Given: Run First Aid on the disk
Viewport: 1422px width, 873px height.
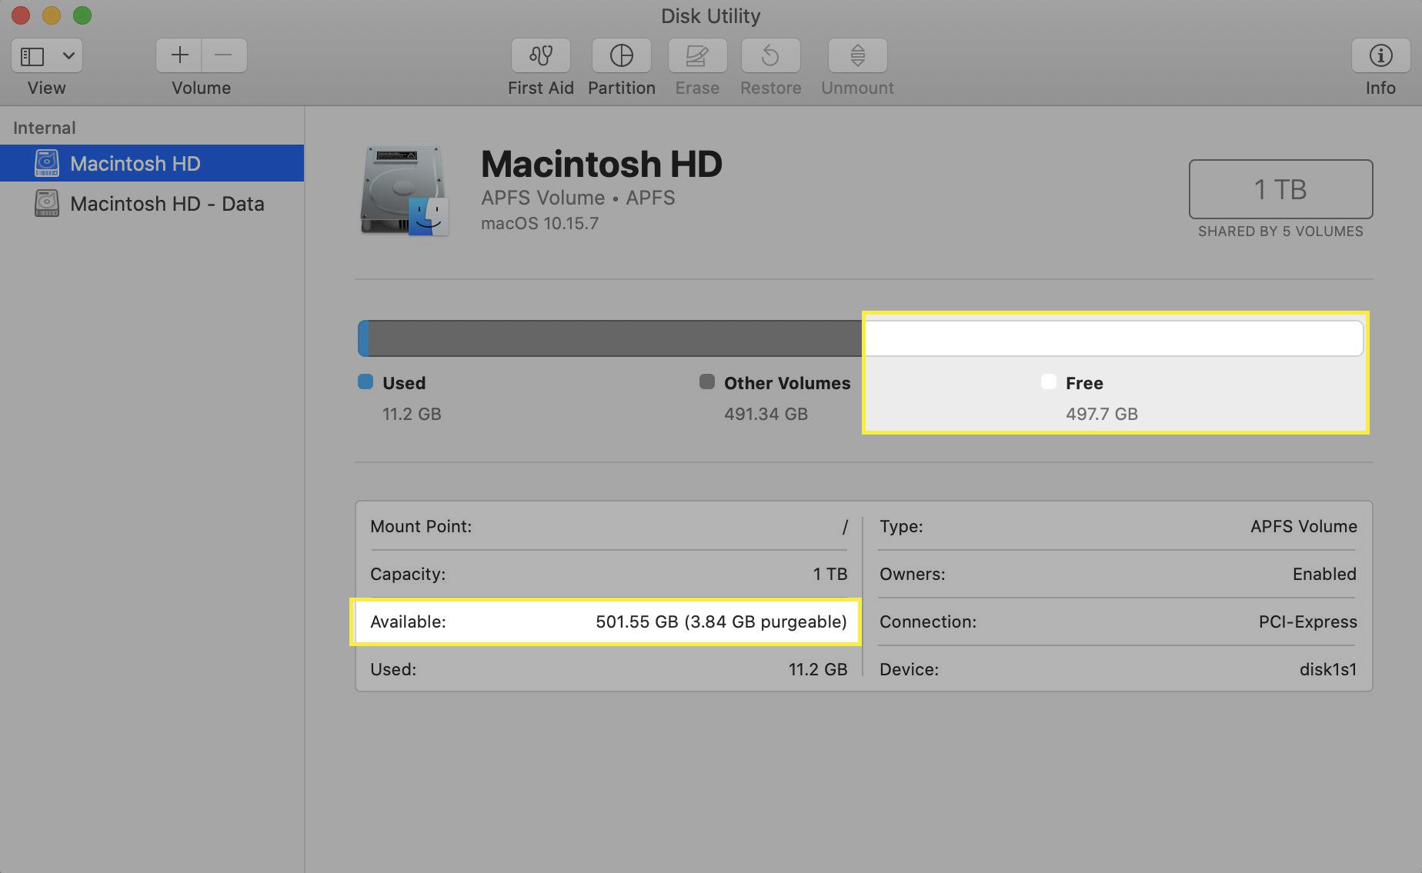Looking at the screenshot, I should (x=541, y=55).
